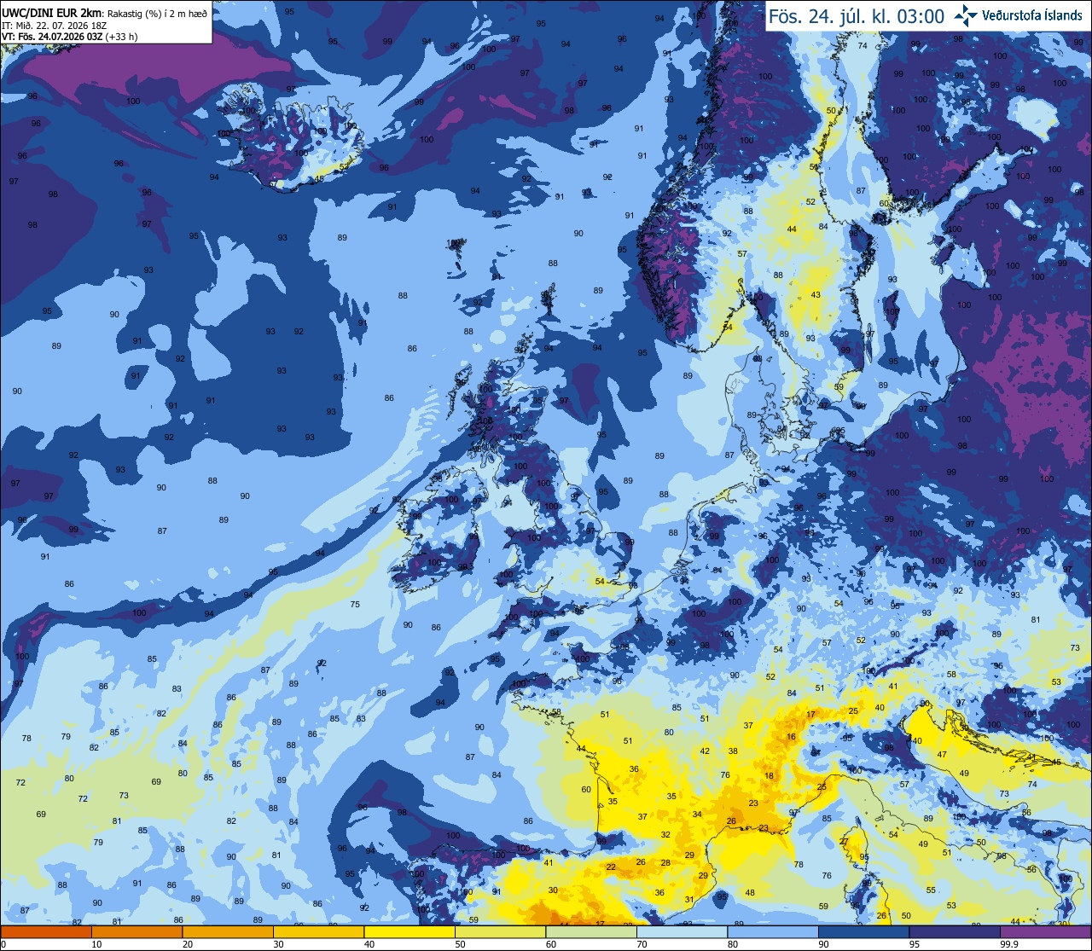This screenshot has height=951, width=1092.
Task: Pick the darkest orange 0–10 legend swatch
Action: [46, 931]
